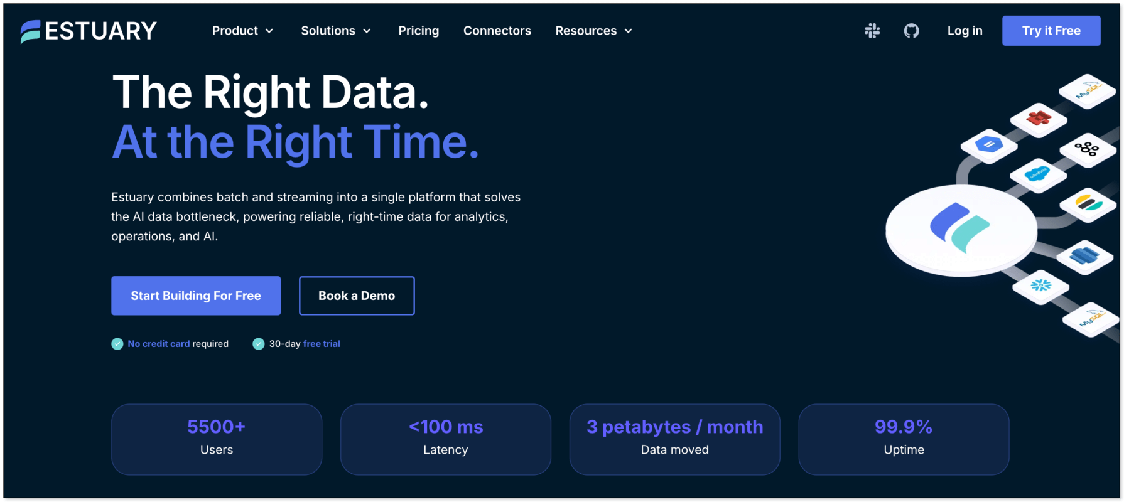Go to the Pricing page

[x=418, y=31]
